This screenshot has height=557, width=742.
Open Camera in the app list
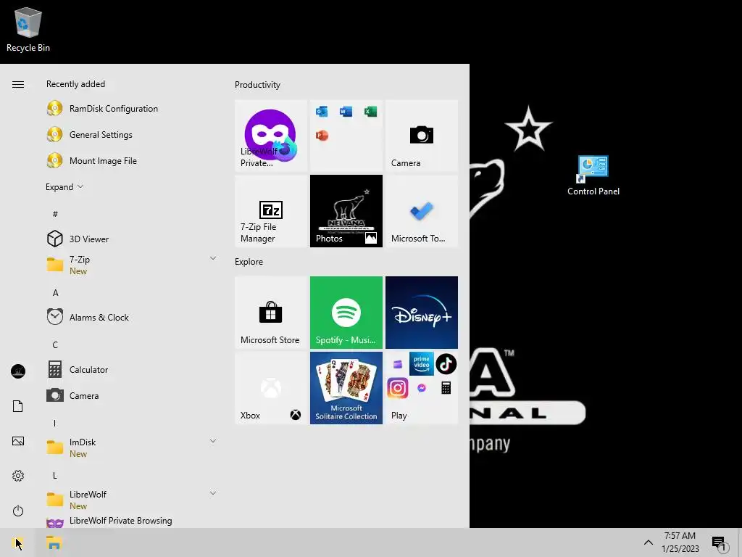[x=130, y=395]
